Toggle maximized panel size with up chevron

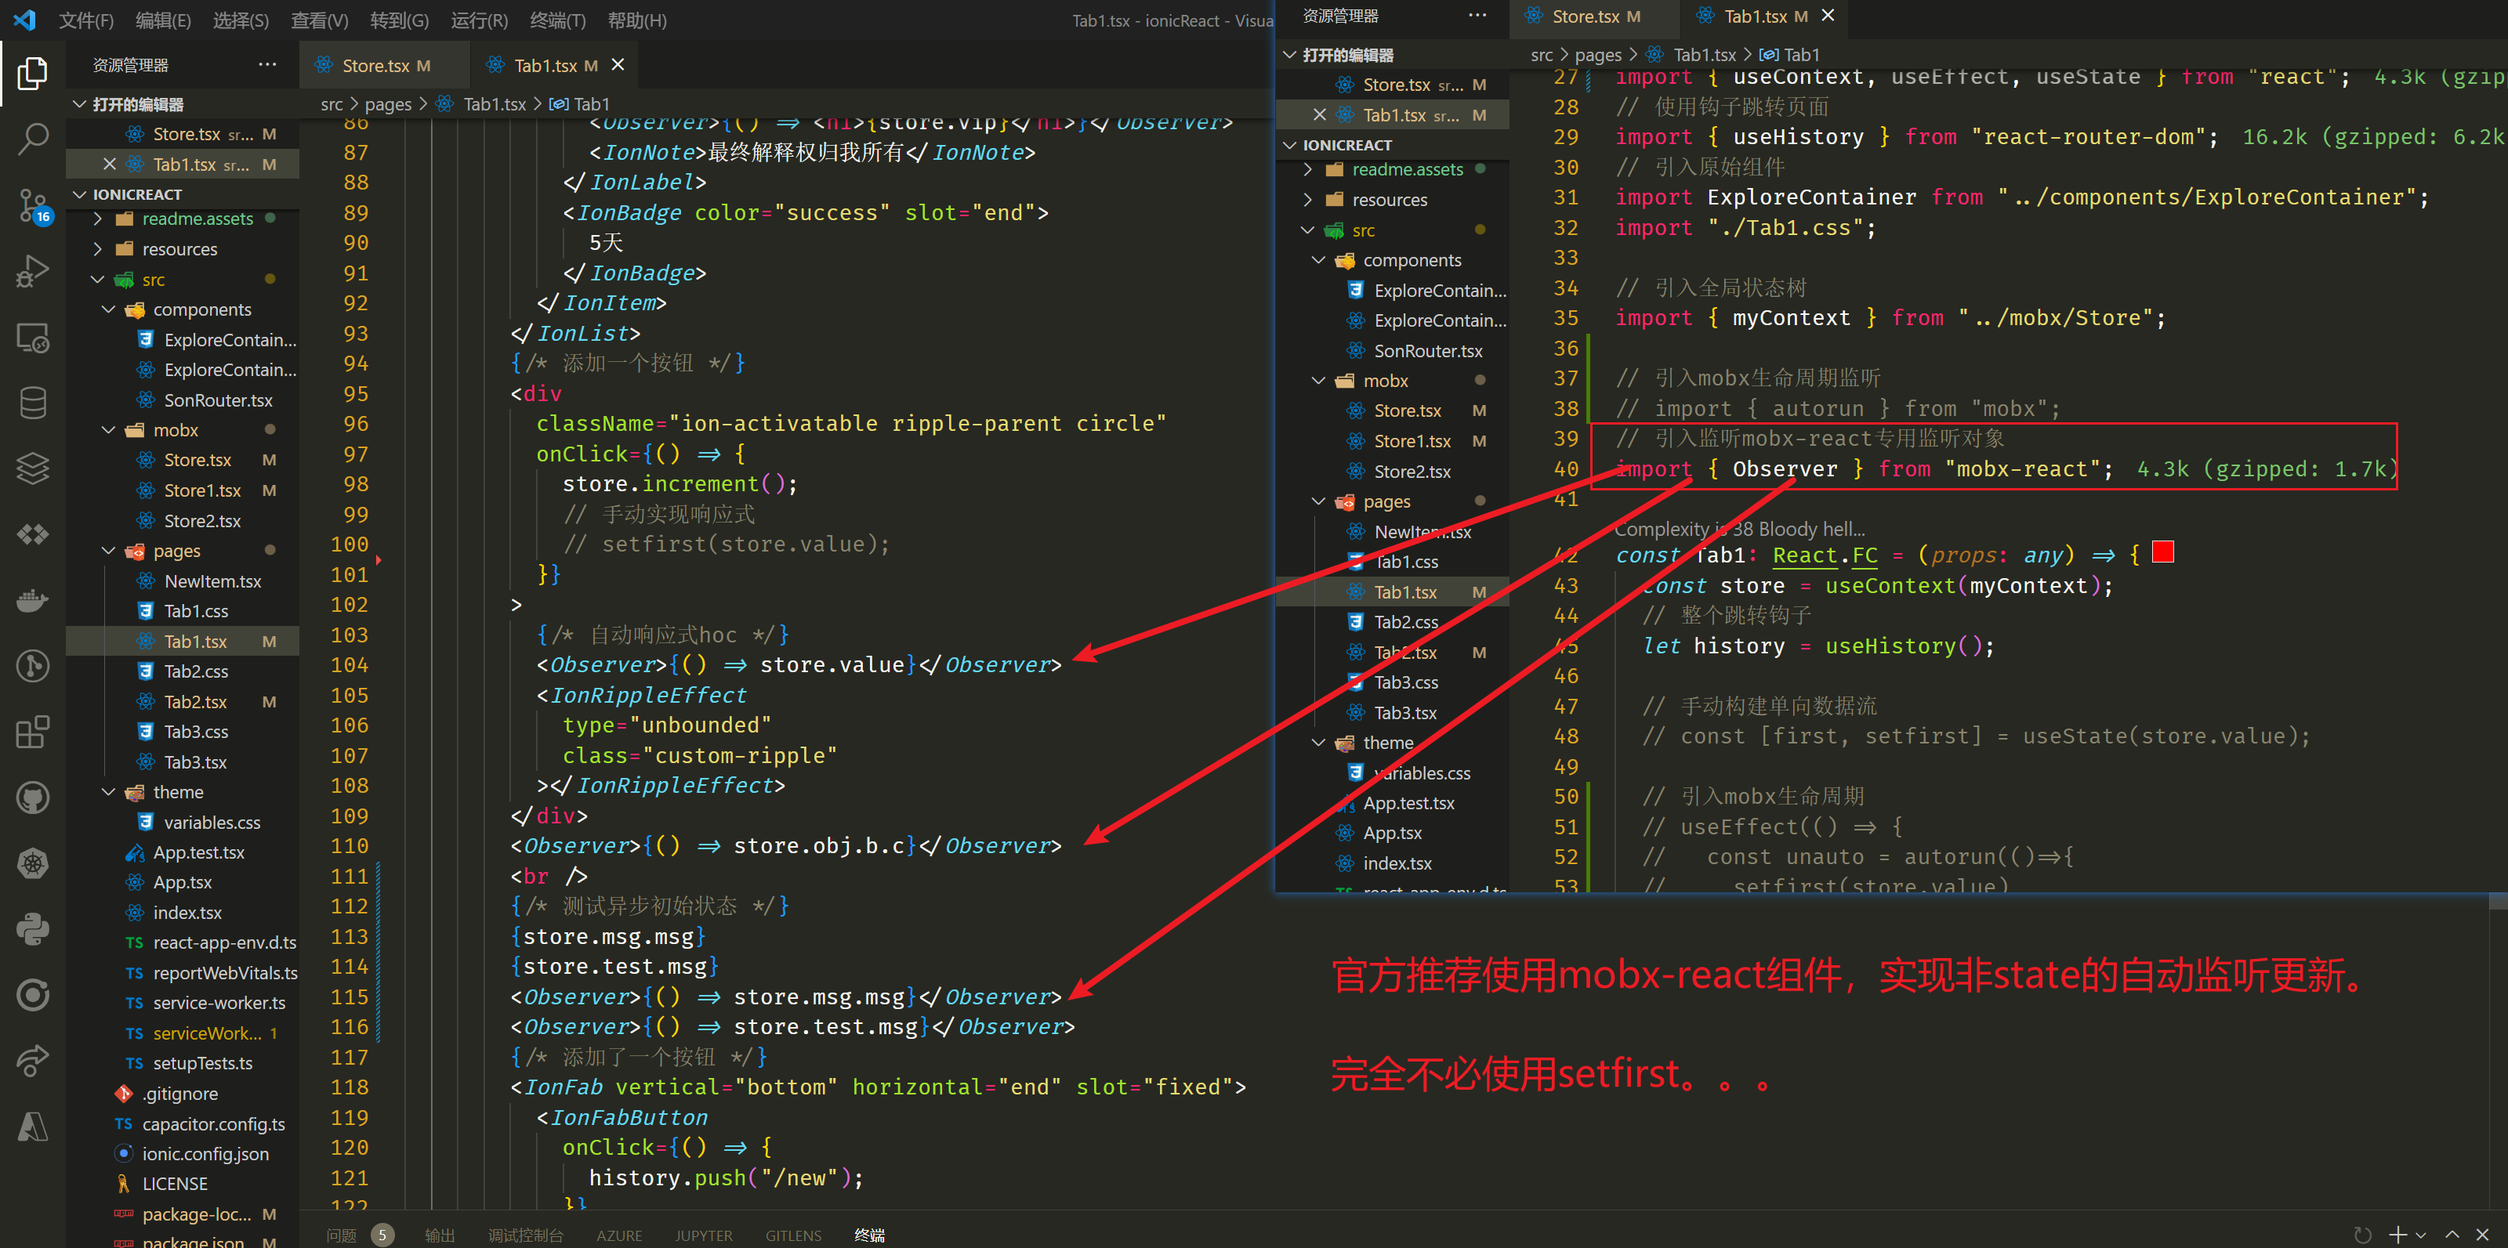[2452, 1235]
